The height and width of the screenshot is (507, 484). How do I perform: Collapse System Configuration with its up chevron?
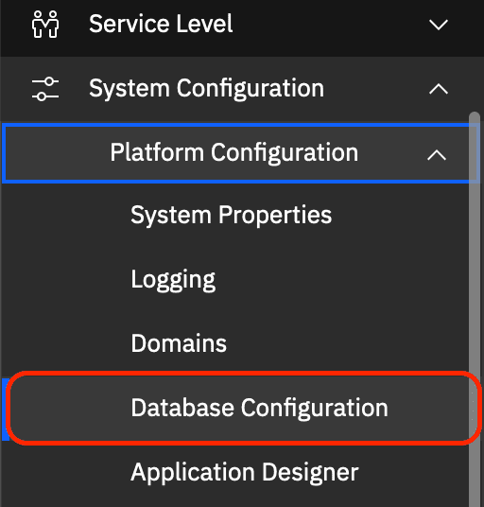[438, 89]
